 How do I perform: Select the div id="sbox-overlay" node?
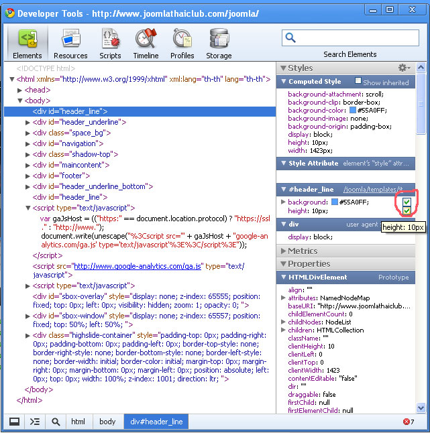146,301
